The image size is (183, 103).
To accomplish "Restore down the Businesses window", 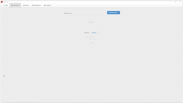I will pyautogui.click(x=175, y=2).
